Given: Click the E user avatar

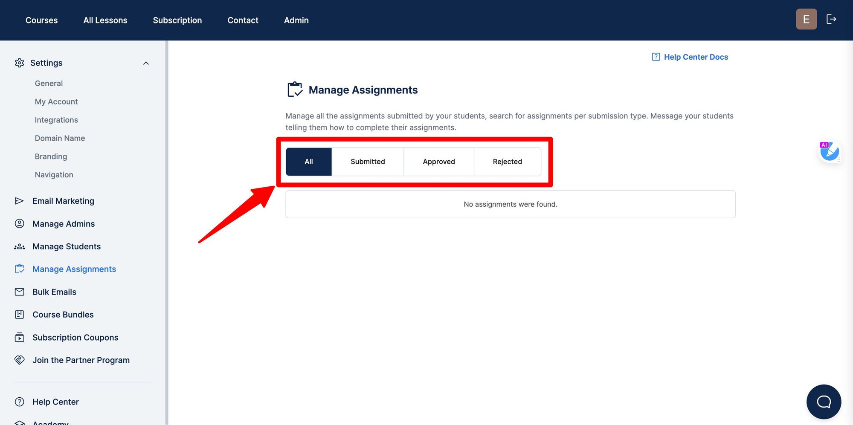Looking at the screenshot, I should [x=806, y=19].
